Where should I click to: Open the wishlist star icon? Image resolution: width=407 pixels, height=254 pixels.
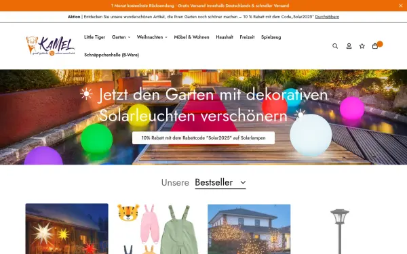click(362, 46)
